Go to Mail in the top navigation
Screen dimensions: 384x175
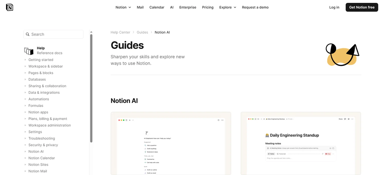pyautogui.click(x=140, y=7)
